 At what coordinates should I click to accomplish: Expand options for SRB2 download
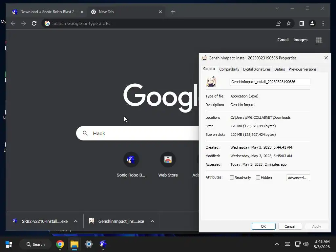[x=76, y=221]
